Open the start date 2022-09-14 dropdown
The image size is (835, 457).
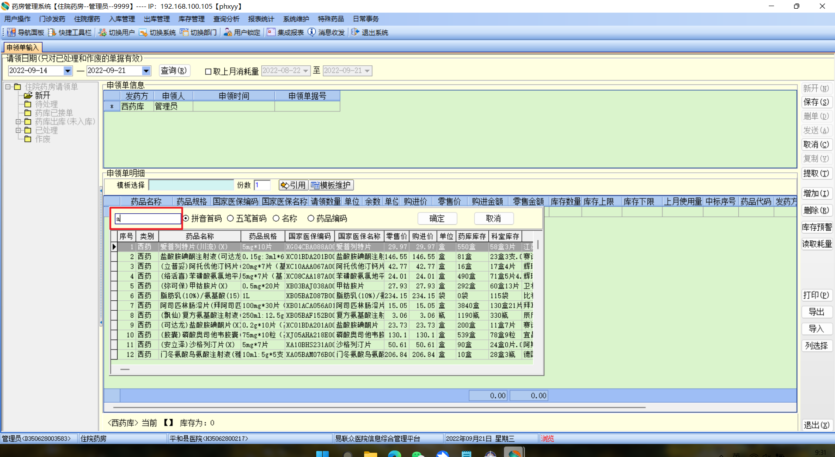click(68, 71)
